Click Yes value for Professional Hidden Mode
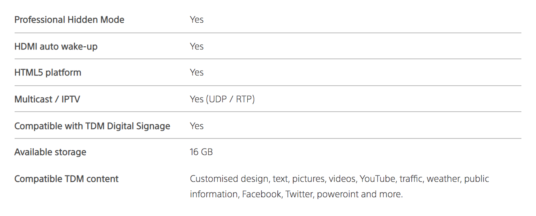 [x=197, y=20]
